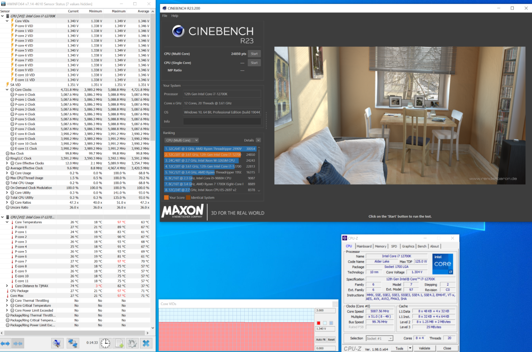The height and width of the screenshot is (352, 532).
Task: Switch to the Bench tab in CPU-Z
Action: click(x=422, y=246)
